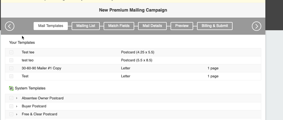This screenshot has width=283, height=120.
Task: Enable the Test letter template checkbox
Action: click(11, 76)
